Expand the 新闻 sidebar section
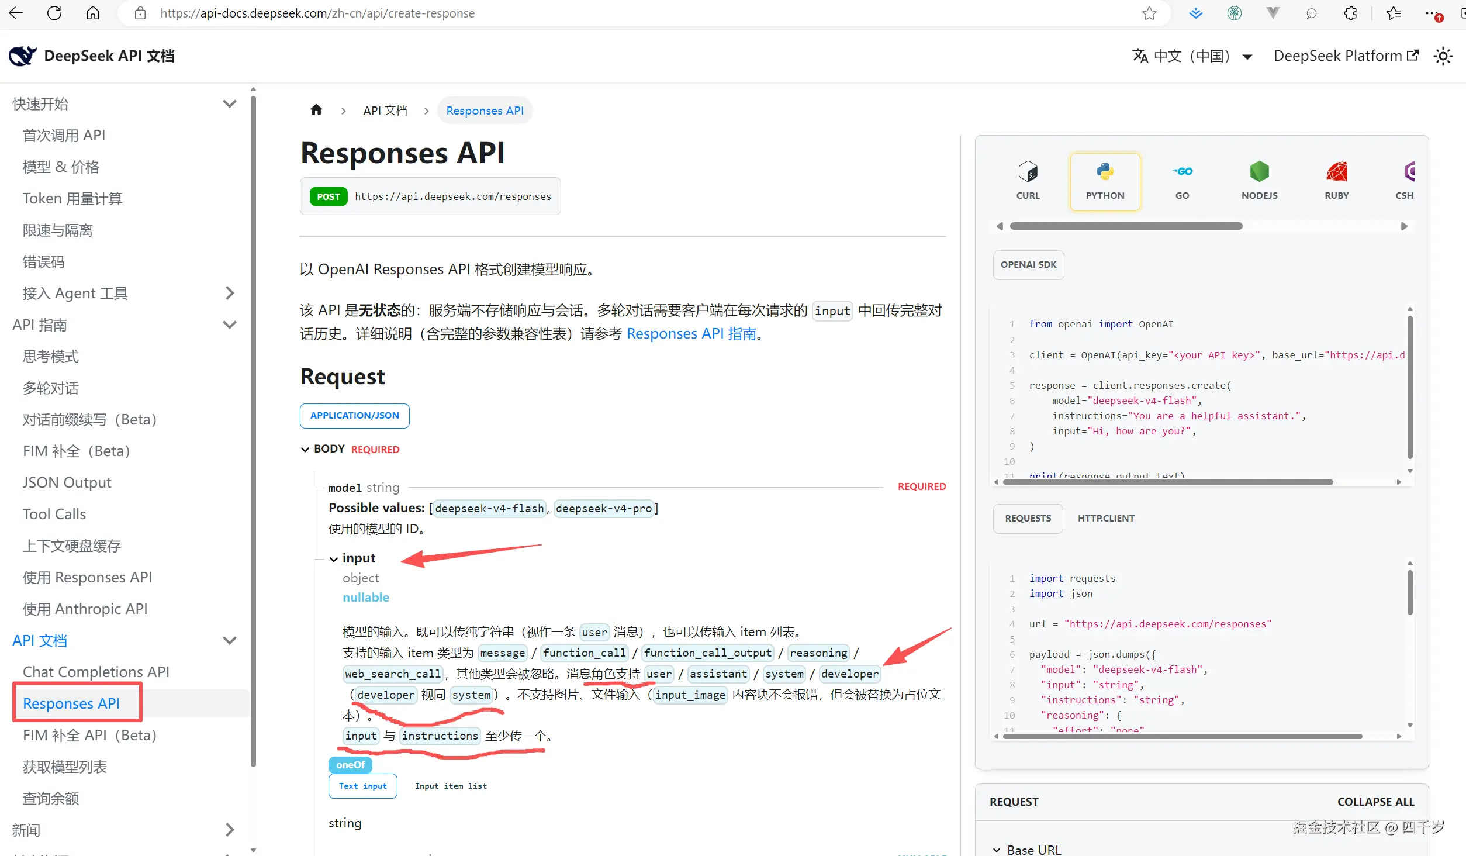This screenshot has width=1466, height=856. tap(230, 830)
